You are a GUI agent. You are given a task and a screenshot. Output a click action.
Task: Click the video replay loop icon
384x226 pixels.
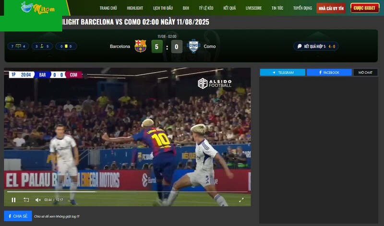[x=26, y=200]
